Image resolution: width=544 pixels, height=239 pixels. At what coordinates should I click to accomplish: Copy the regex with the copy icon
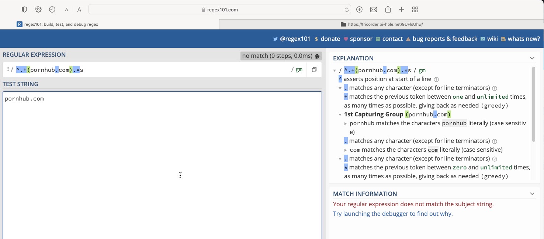coord(314,70)
